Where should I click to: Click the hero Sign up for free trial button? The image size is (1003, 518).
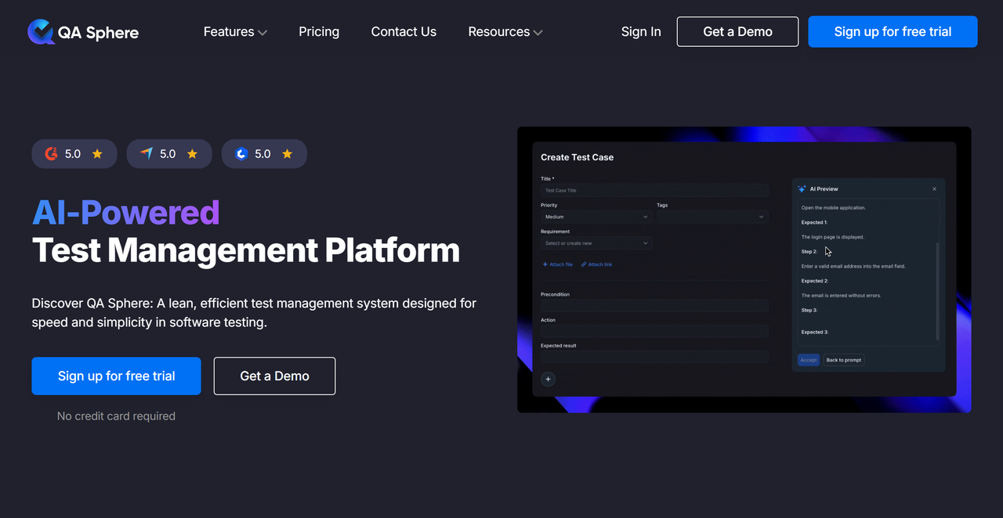coord(116,376)
